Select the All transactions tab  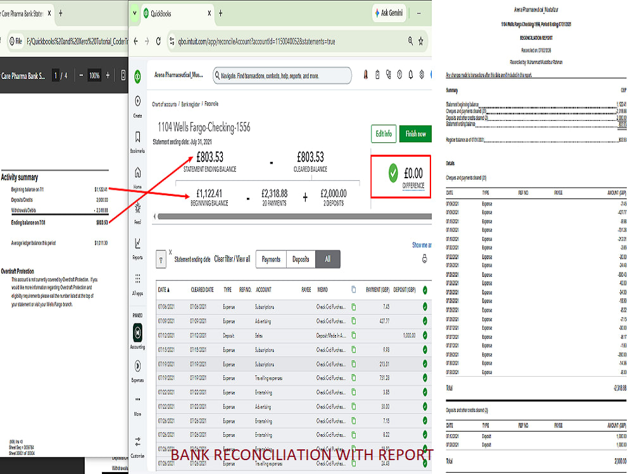pyautogui.click(x=328, y=259)
